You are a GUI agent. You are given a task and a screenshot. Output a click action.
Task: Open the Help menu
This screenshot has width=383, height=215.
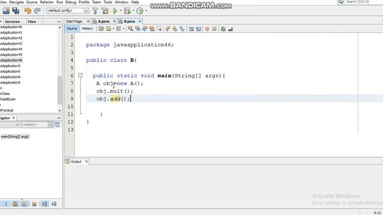pyautogui.click(x=135, y=2)
